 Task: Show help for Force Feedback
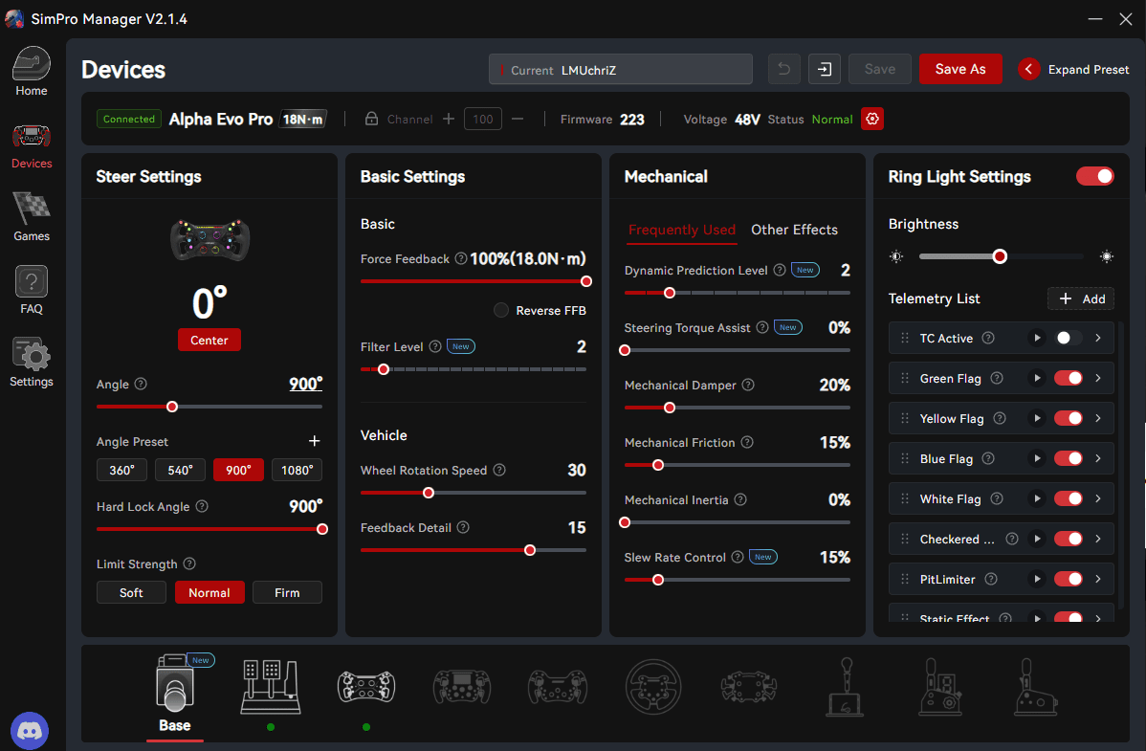point(460,258)
